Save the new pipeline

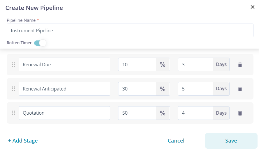231,141
